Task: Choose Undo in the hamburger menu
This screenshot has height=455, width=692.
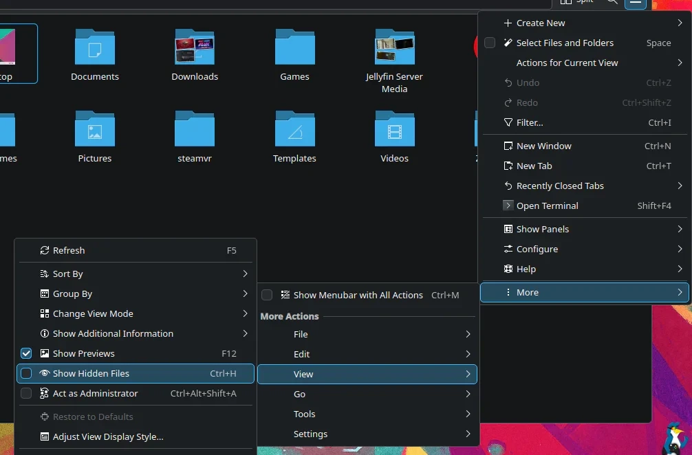Action: (x=584, y=83)
